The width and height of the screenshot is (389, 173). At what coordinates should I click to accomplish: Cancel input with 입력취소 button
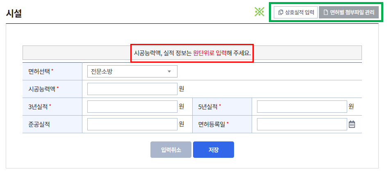[x=171, y=150]
